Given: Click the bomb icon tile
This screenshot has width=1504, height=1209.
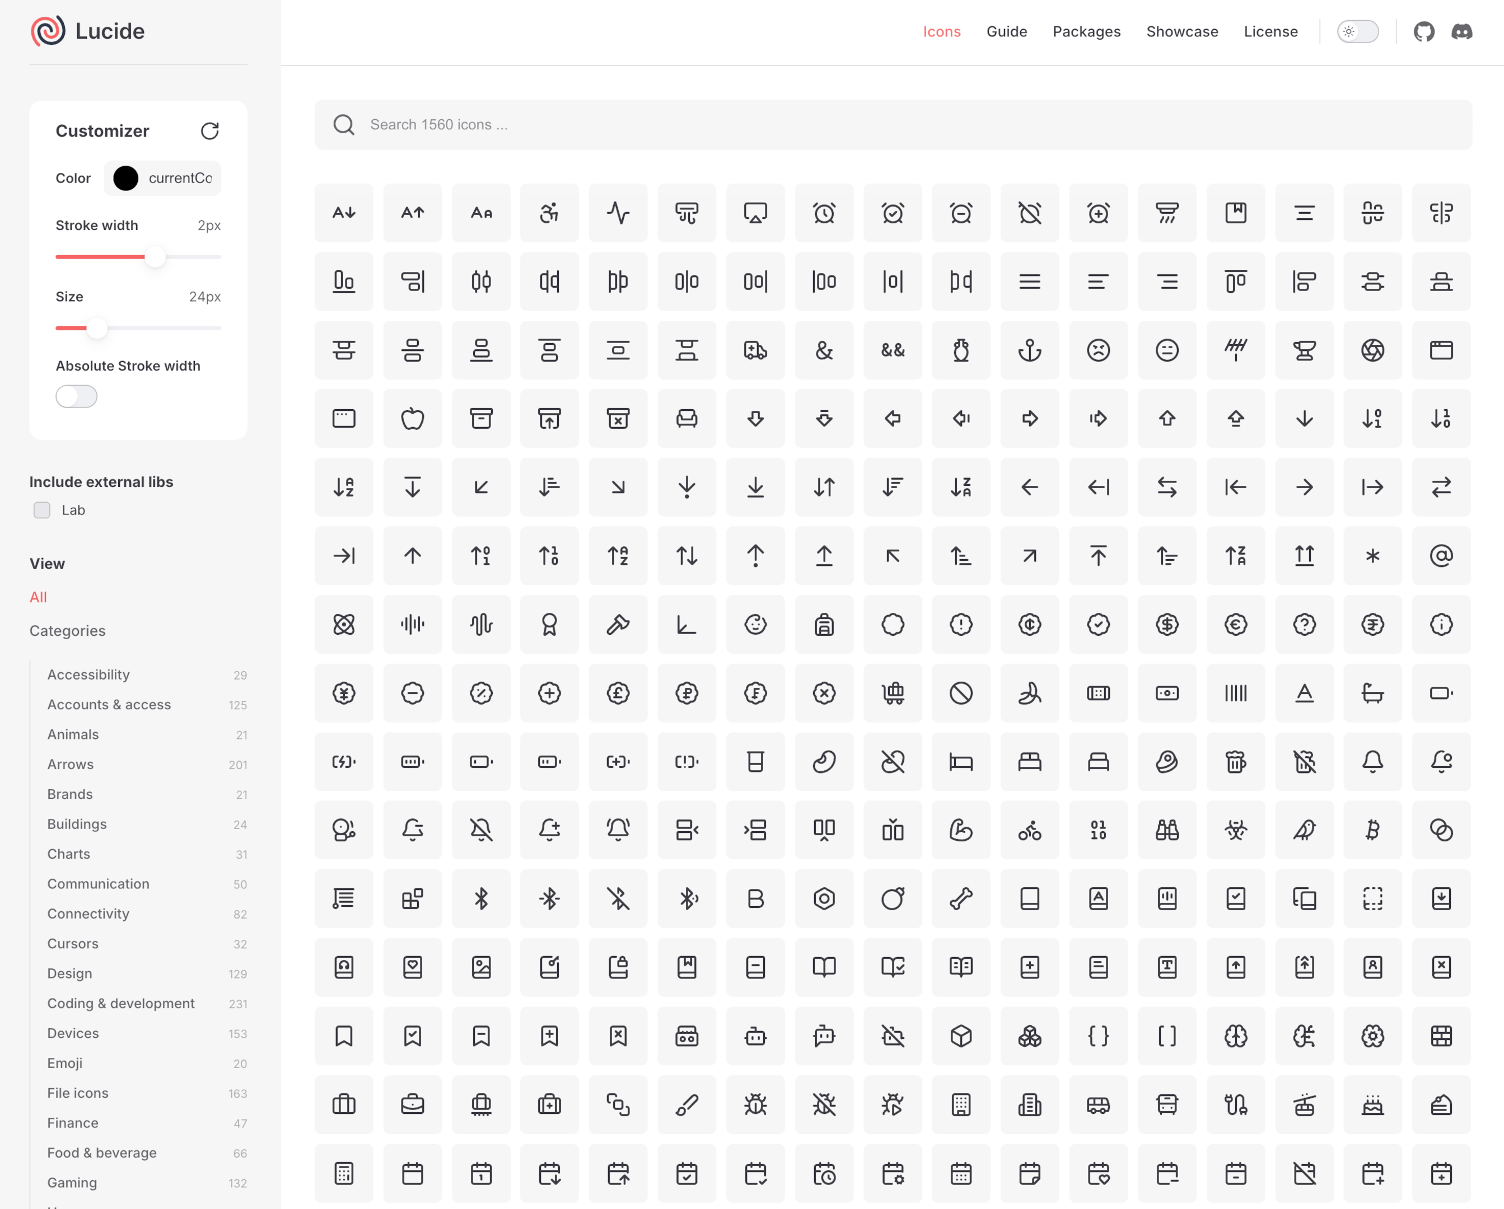Looking at the screenshot, I should point(893,899).
